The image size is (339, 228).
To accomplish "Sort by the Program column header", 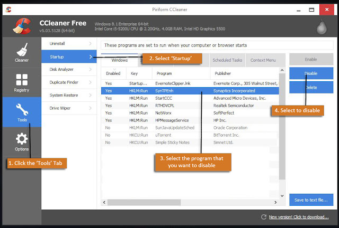I will coord(181,73).
